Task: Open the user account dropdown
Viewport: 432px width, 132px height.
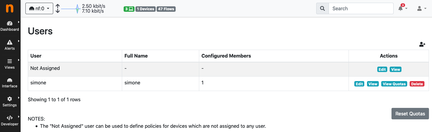Action: [x=422, y=8]
